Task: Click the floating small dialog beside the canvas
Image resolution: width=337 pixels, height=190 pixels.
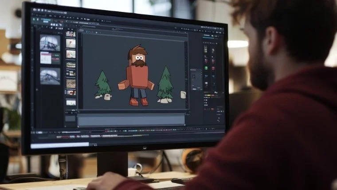Action: click(x=196, y=80)
